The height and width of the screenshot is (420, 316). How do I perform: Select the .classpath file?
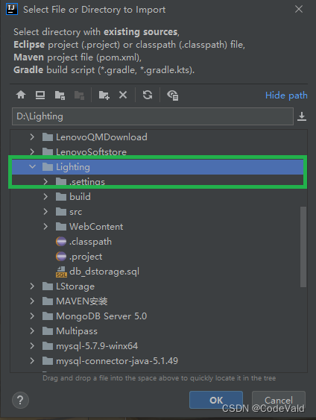[x=90, y=242]
